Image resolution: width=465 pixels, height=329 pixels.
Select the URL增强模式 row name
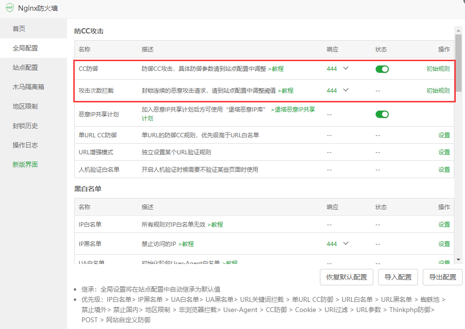96,152
